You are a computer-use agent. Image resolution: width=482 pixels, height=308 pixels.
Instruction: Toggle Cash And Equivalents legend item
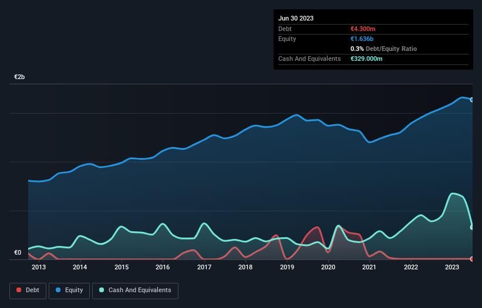(135, 290)
